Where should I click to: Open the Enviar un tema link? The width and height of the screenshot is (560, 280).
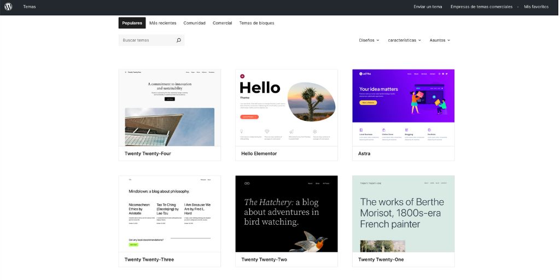coord(428,7)
